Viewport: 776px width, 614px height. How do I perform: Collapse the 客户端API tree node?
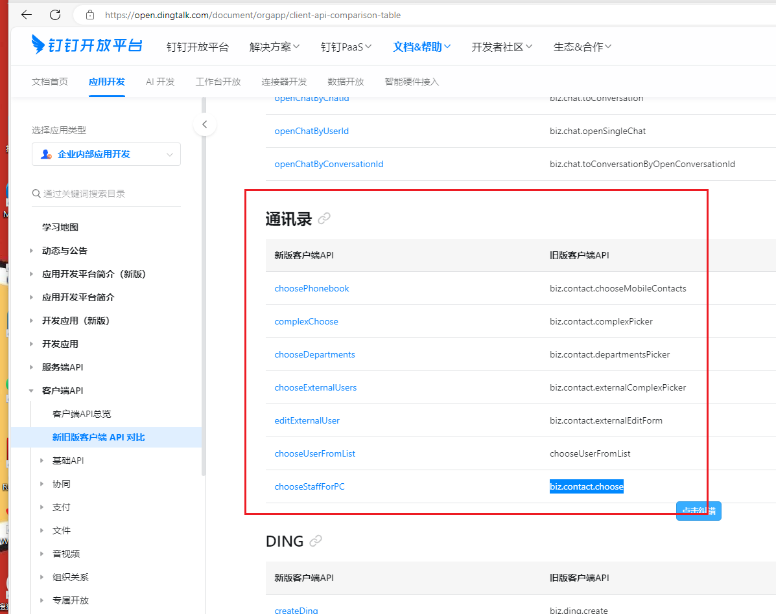tap(31, 391)
